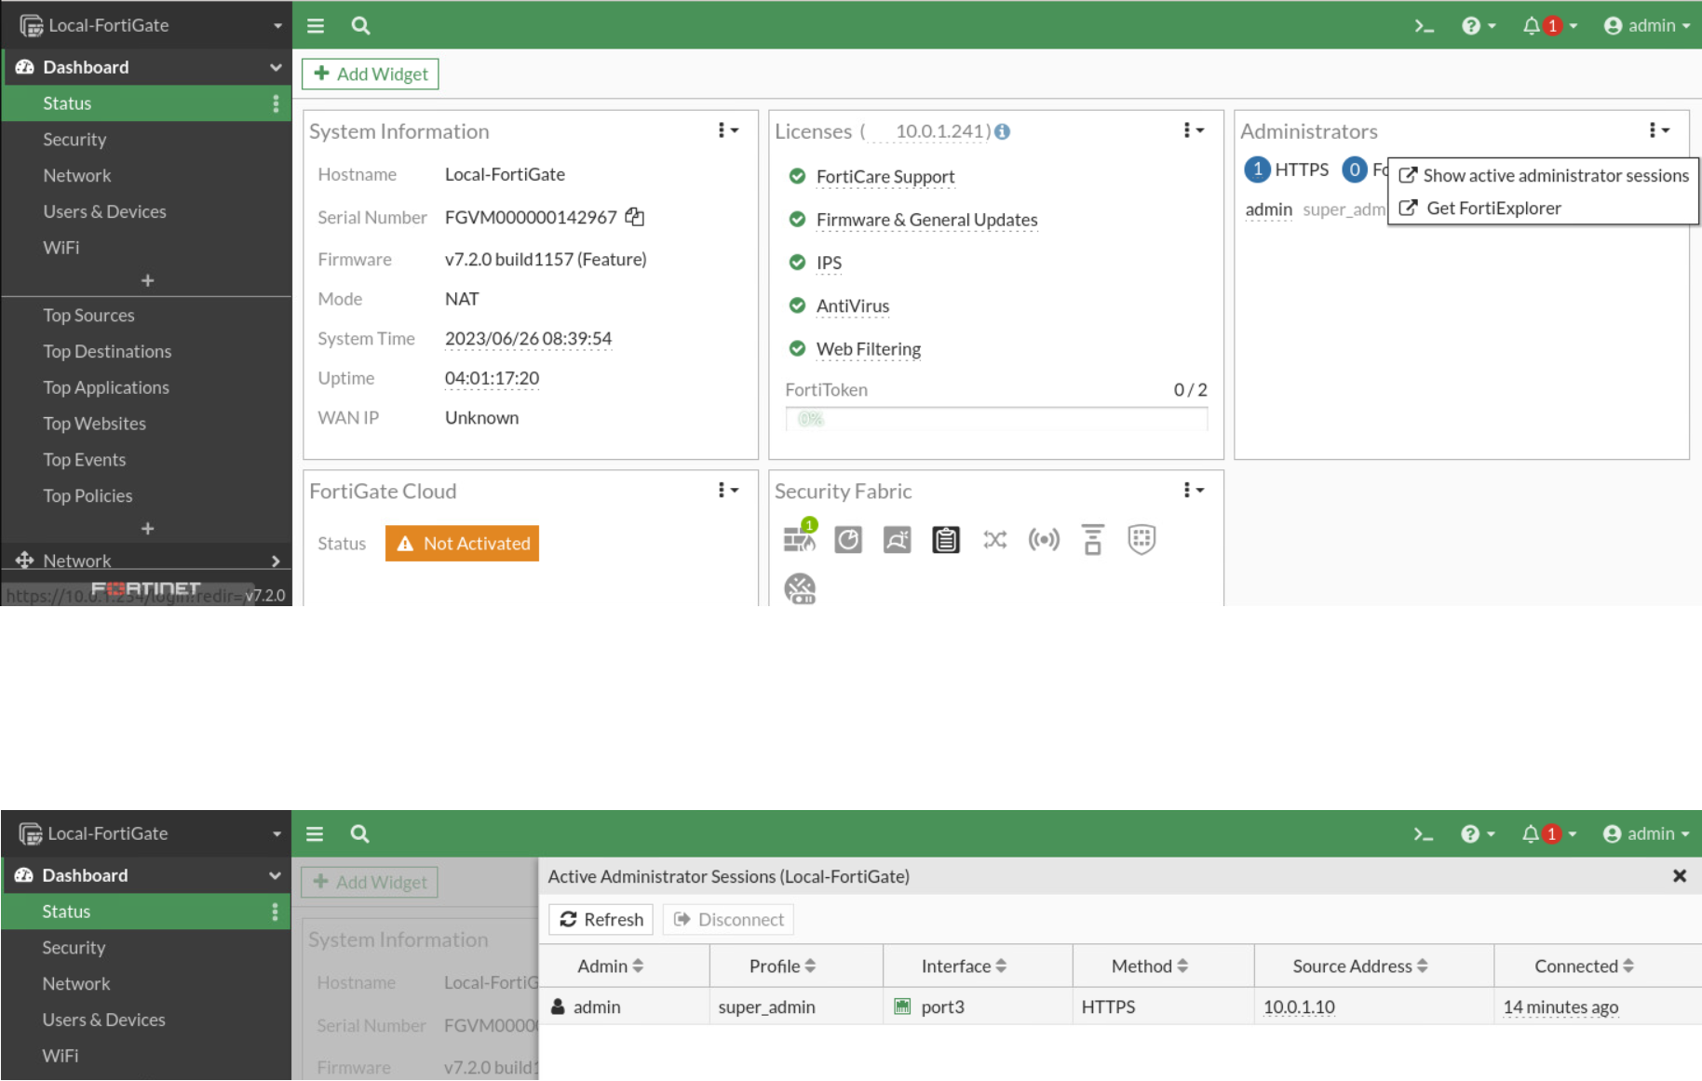This screenshot has width=1702, height=1081.
Task: Click the port3 interface icon in the sessions table
Action: 902,1006
